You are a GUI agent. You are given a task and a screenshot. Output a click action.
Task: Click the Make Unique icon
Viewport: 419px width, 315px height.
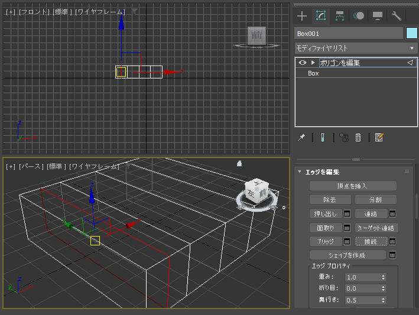coord(344,137)
